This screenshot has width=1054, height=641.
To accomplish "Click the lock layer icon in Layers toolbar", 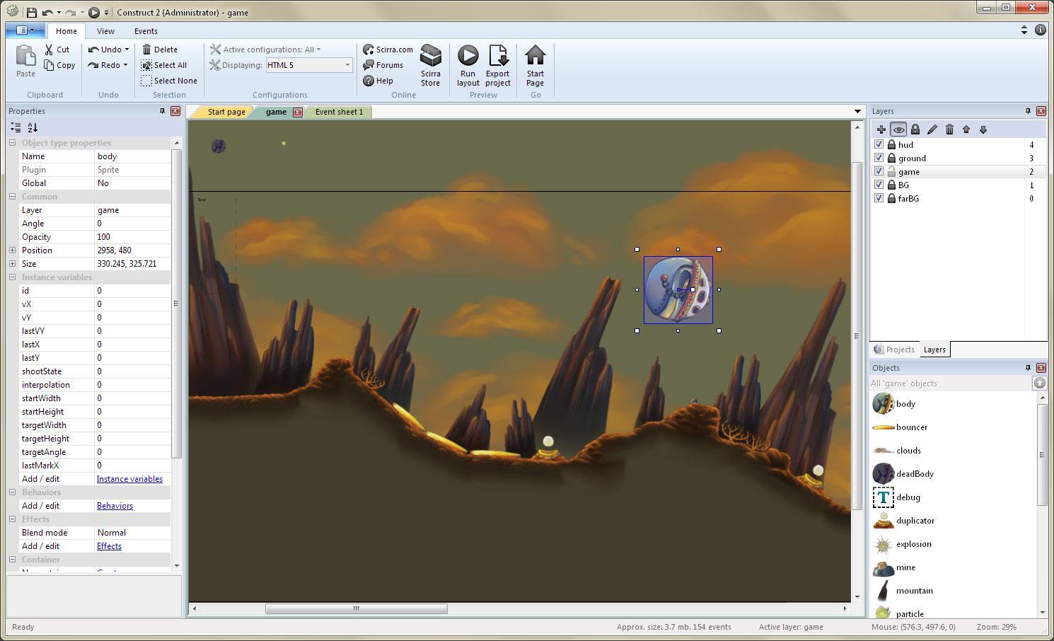I will tap(915, 129).
